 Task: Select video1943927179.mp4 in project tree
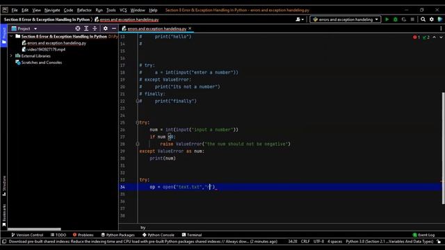(x=47, y=49)
